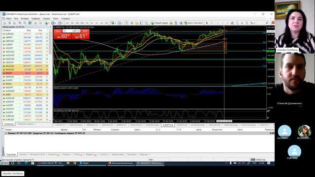Expand arrows objects dropdown in toolbar
The image size is (315, 177).
point(254,23)
